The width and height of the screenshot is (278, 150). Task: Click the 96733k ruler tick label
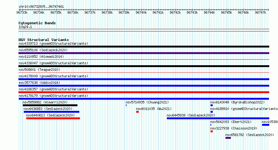click(x=22, y=12)
